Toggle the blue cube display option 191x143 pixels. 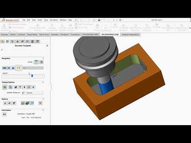click(x=16, y=87)
